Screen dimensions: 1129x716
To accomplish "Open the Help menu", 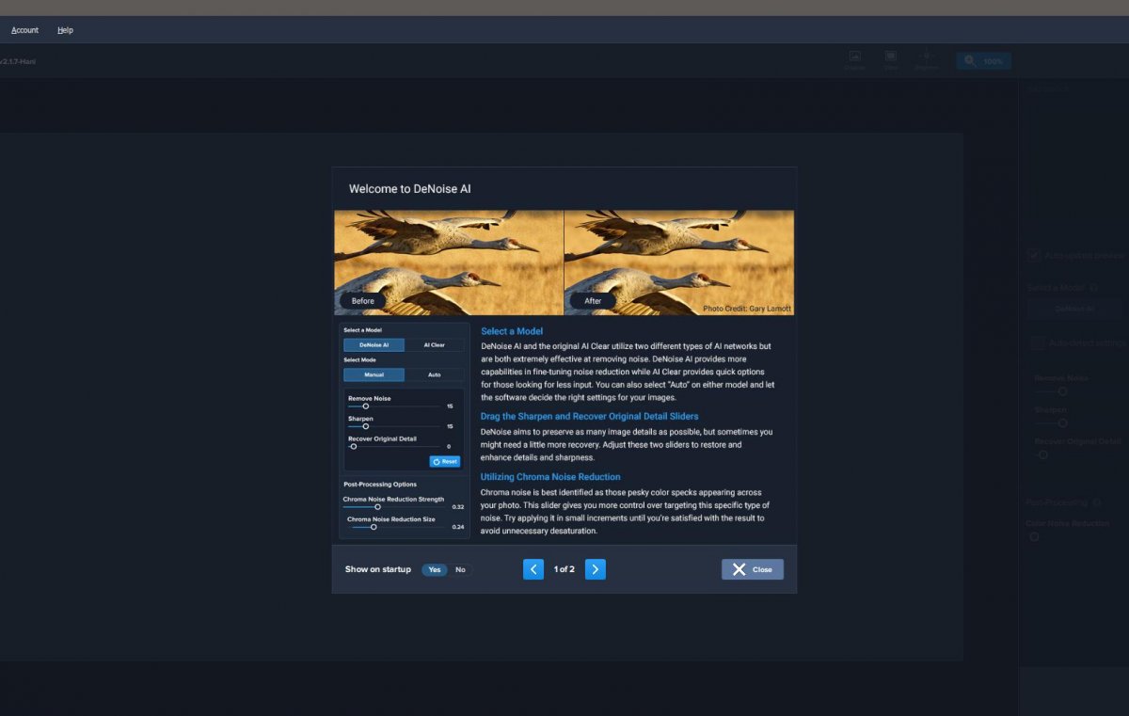I will [x=65, y=30].
